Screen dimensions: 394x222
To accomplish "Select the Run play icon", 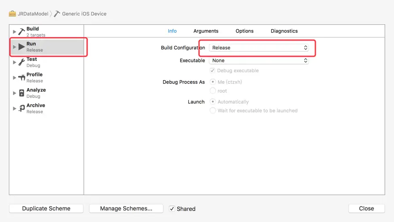I will (22, 47).
